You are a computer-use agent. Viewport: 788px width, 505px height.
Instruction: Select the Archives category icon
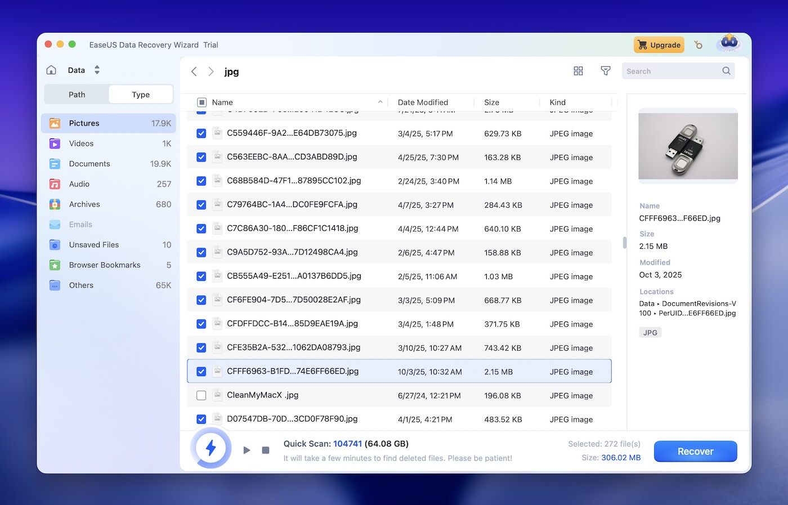pyautogui.click(x=55, y=204)
